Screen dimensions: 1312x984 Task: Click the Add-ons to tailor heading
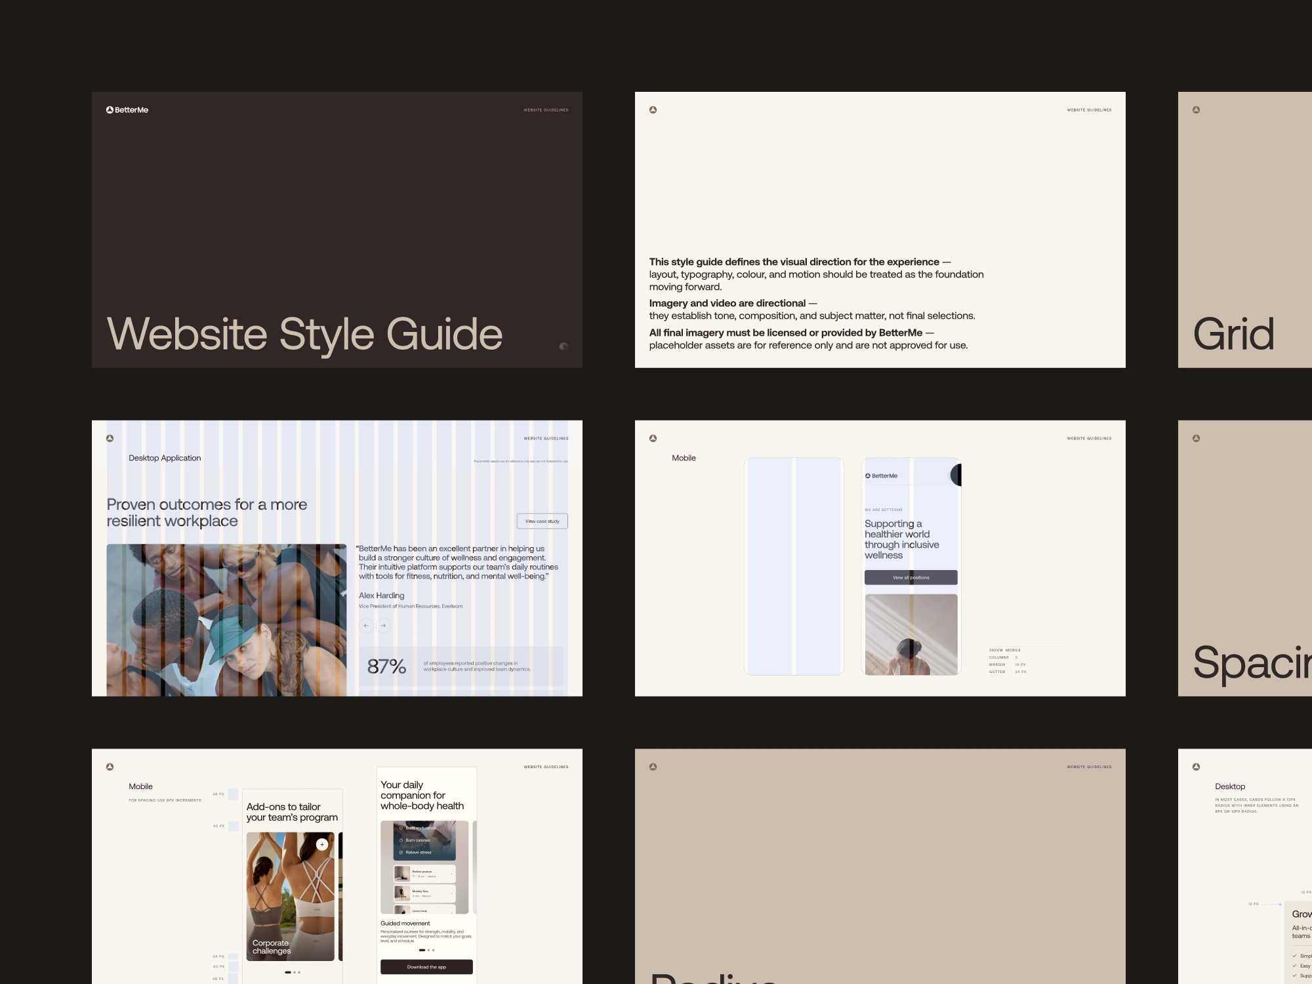(292, 812)
